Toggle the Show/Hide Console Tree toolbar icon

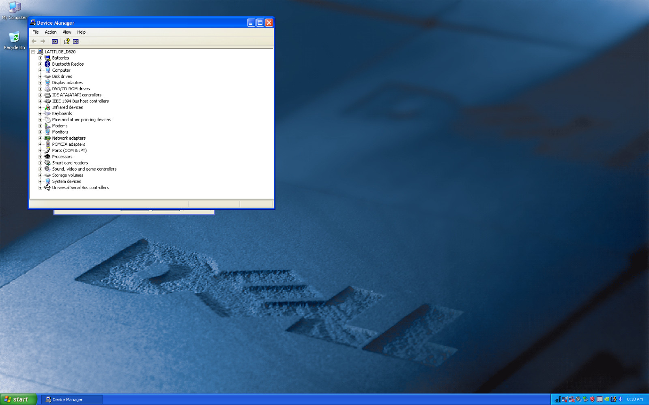pos(55,41)
